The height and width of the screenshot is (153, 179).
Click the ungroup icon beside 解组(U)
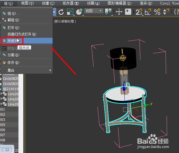(x=4, y=20)
